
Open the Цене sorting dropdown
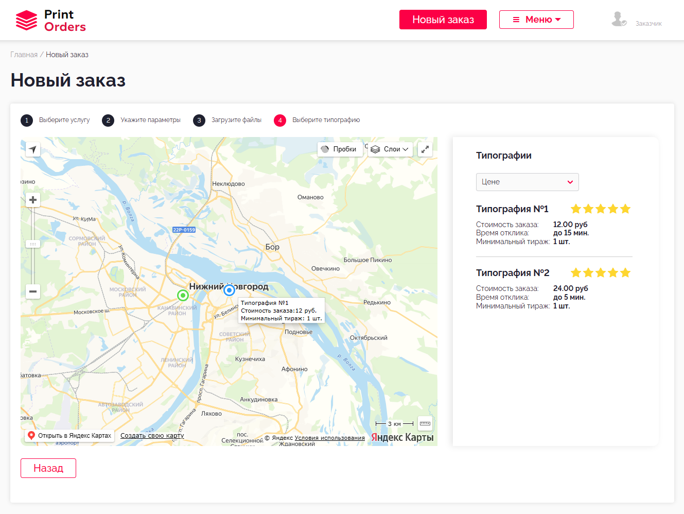(527, 182)
